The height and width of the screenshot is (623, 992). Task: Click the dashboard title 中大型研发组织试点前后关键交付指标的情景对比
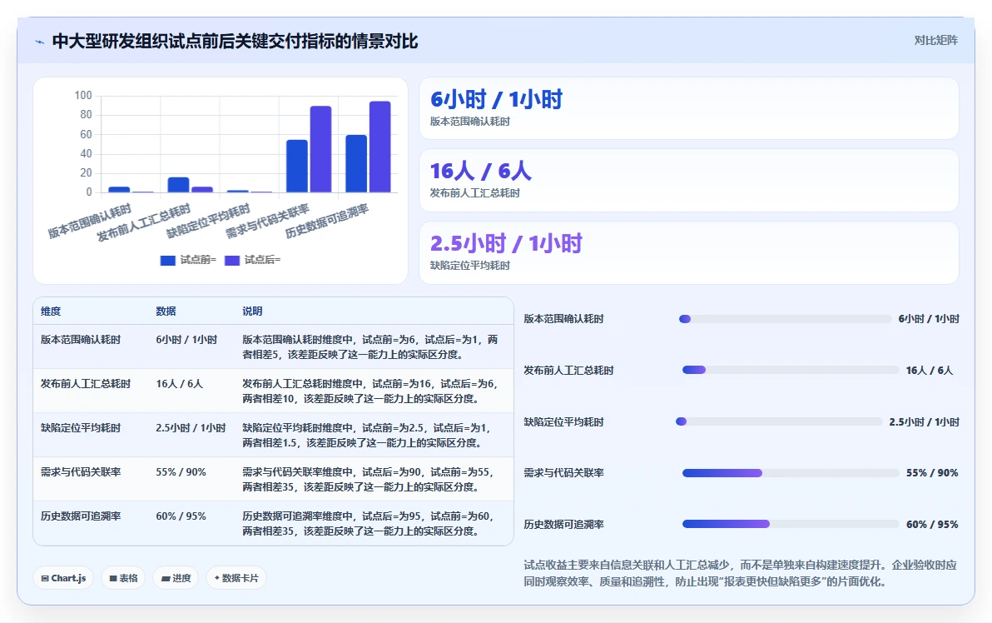click(235, 41)
